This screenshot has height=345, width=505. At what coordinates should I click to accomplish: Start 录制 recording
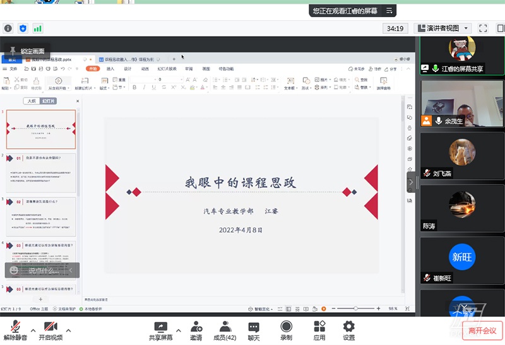pos(286,330)
